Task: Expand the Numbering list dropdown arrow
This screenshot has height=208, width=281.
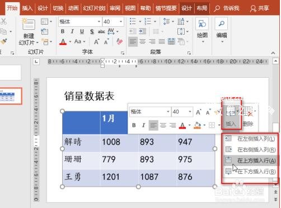Action: click(x=155, y=22)
